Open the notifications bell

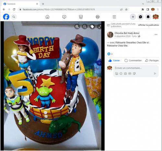coord(148,17)
